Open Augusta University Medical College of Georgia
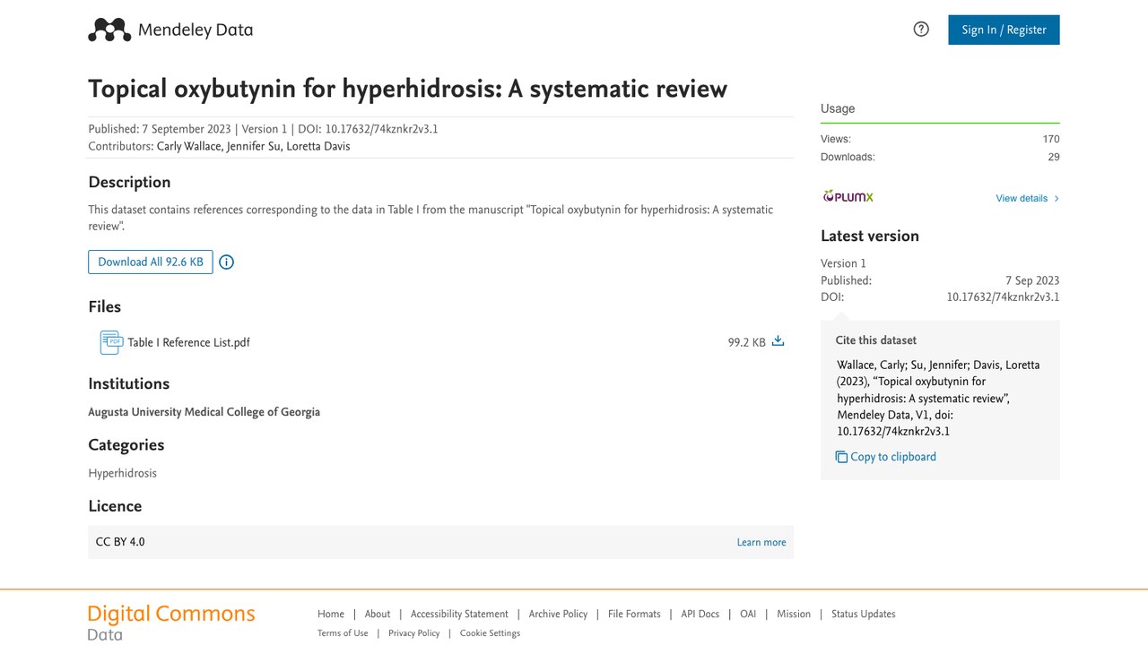Viewport: 1148px width, 645px height. click(204, 412)
